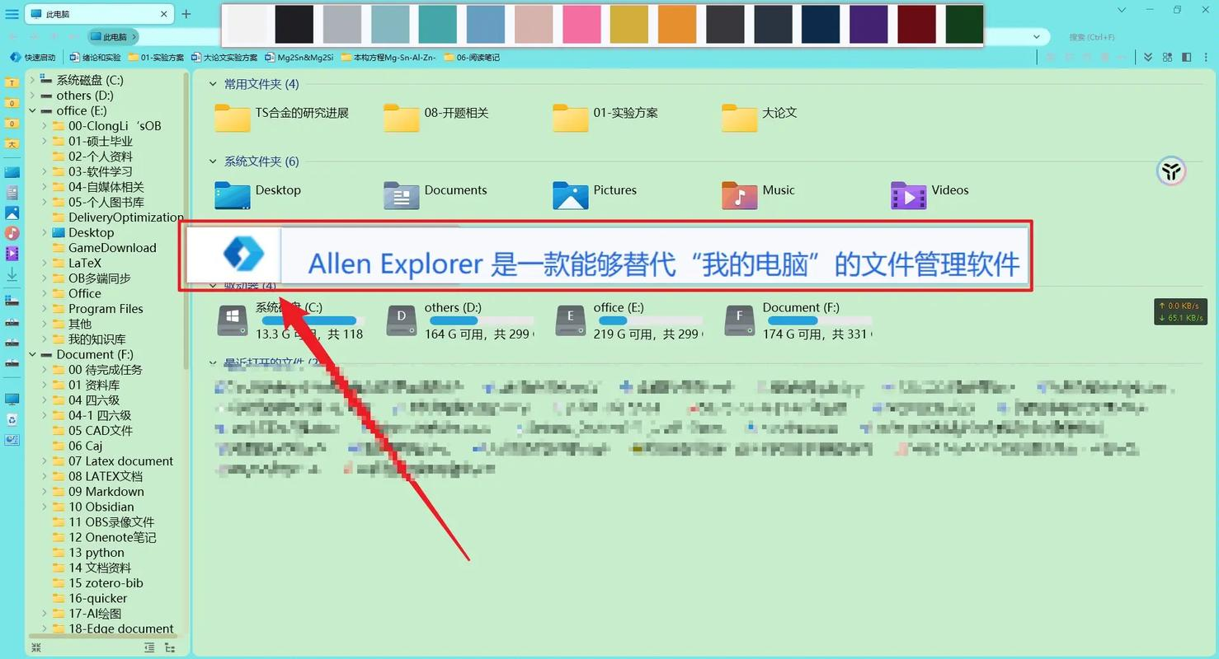
Task: Expand the 07 Latex document tree folder
Action: tap(45, 460)
